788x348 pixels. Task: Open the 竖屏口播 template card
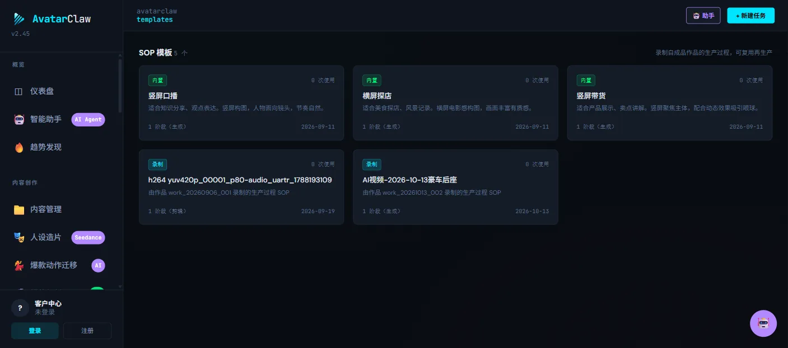(x=241, y=103)
